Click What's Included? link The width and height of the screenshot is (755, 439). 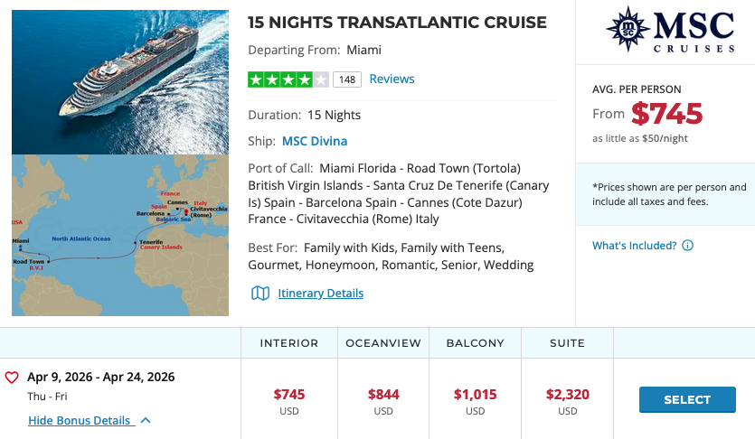634,246
